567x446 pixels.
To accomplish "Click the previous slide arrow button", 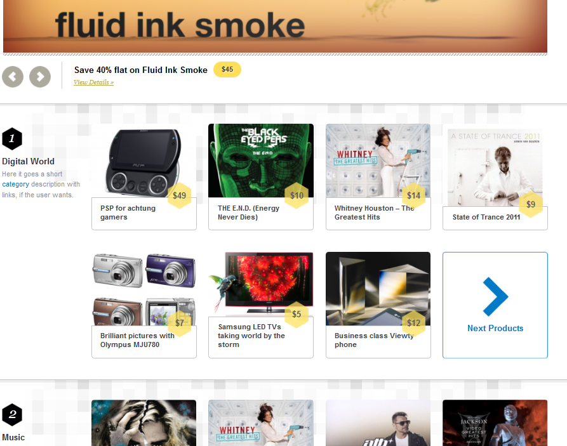I will [x=13, y=77].
